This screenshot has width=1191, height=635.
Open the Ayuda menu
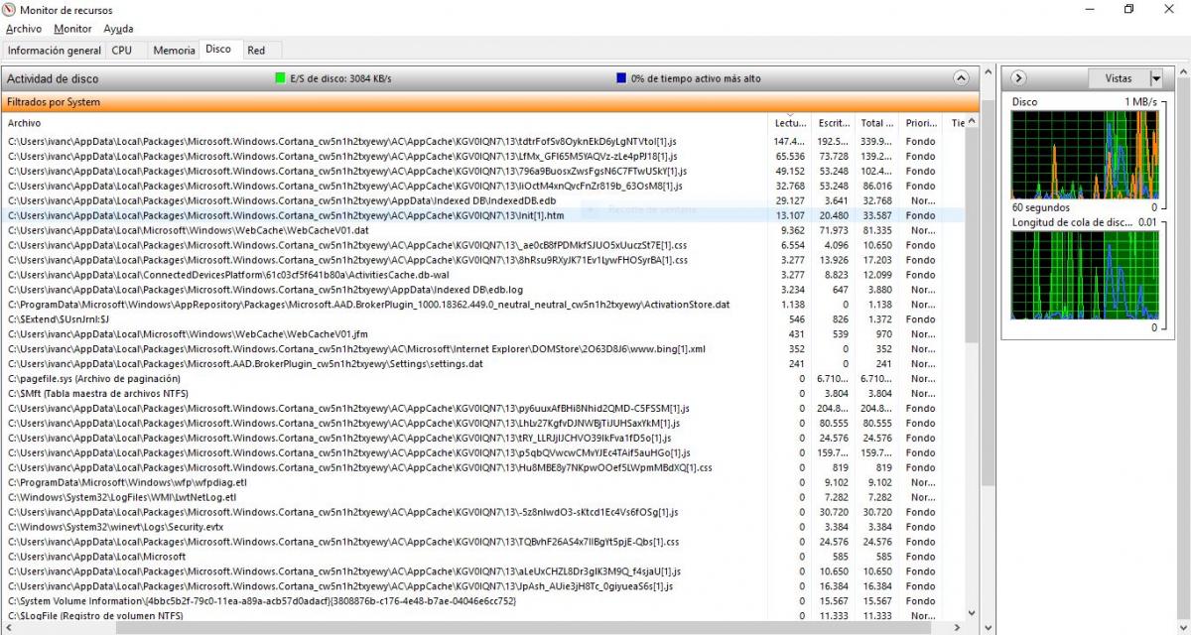click(118, 29)
